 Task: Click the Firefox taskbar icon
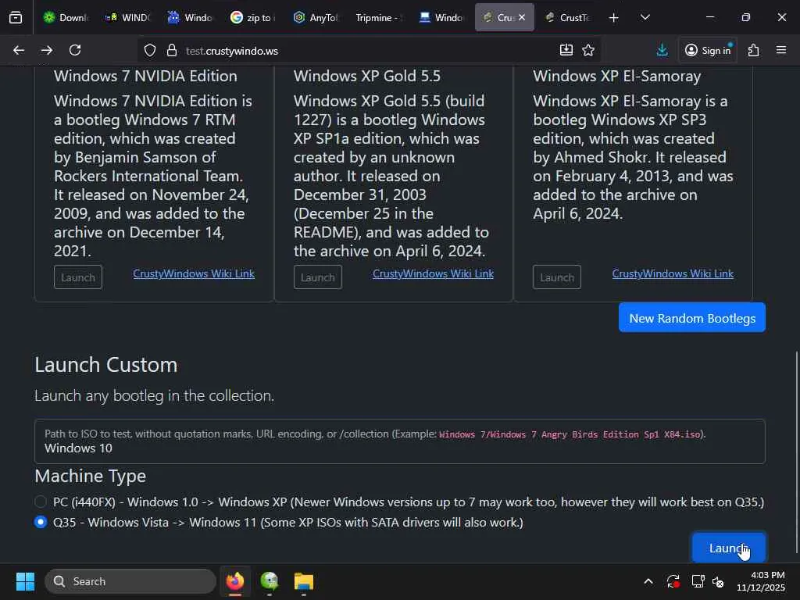[234, 581]
